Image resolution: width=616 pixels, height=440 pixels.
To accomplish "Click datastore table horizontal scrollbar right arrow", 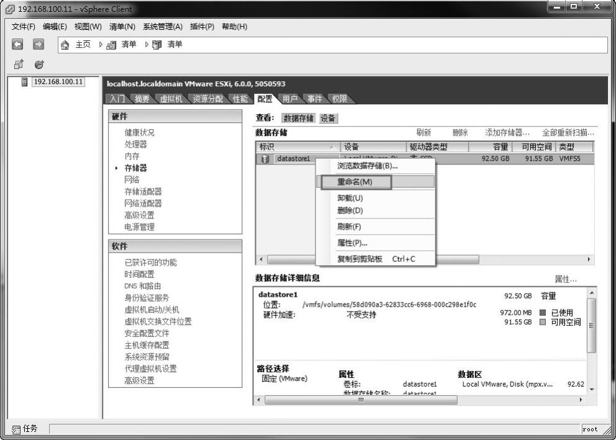I will [x=589, y=259].
